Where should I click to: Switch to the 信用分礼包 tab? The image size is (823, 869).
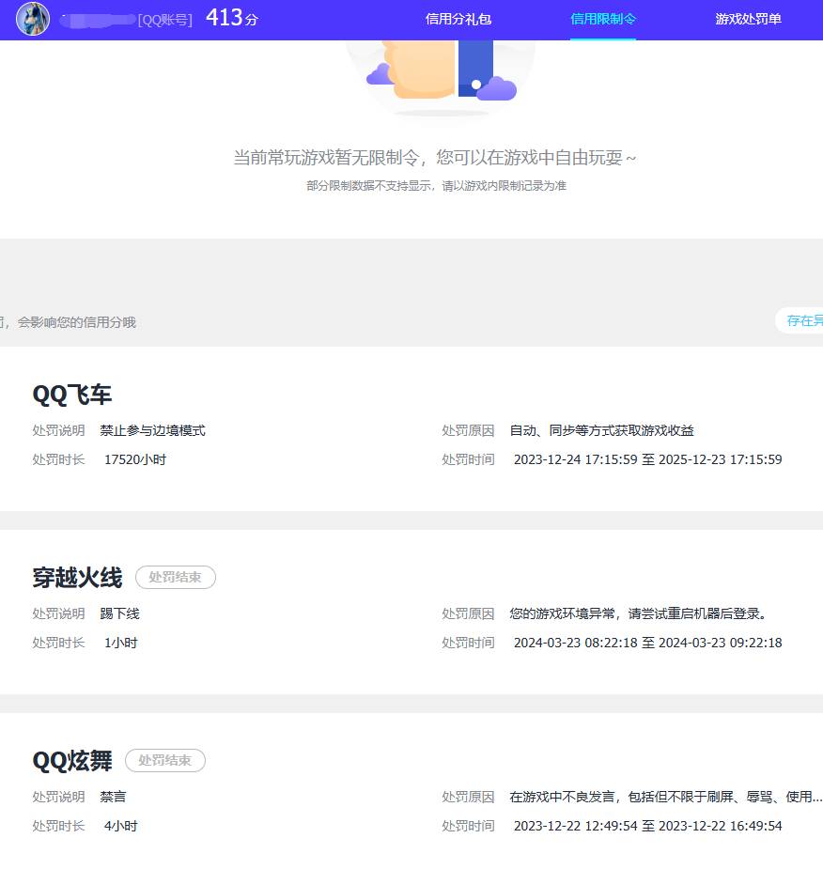pos(458,19)
